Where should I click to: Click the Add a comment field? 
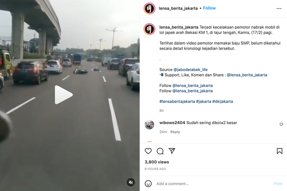(x=212, y=184)
